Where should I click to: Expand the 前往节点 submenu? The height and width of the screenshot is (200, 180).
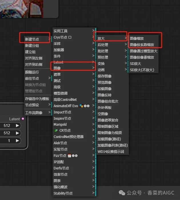coord(38,78)
